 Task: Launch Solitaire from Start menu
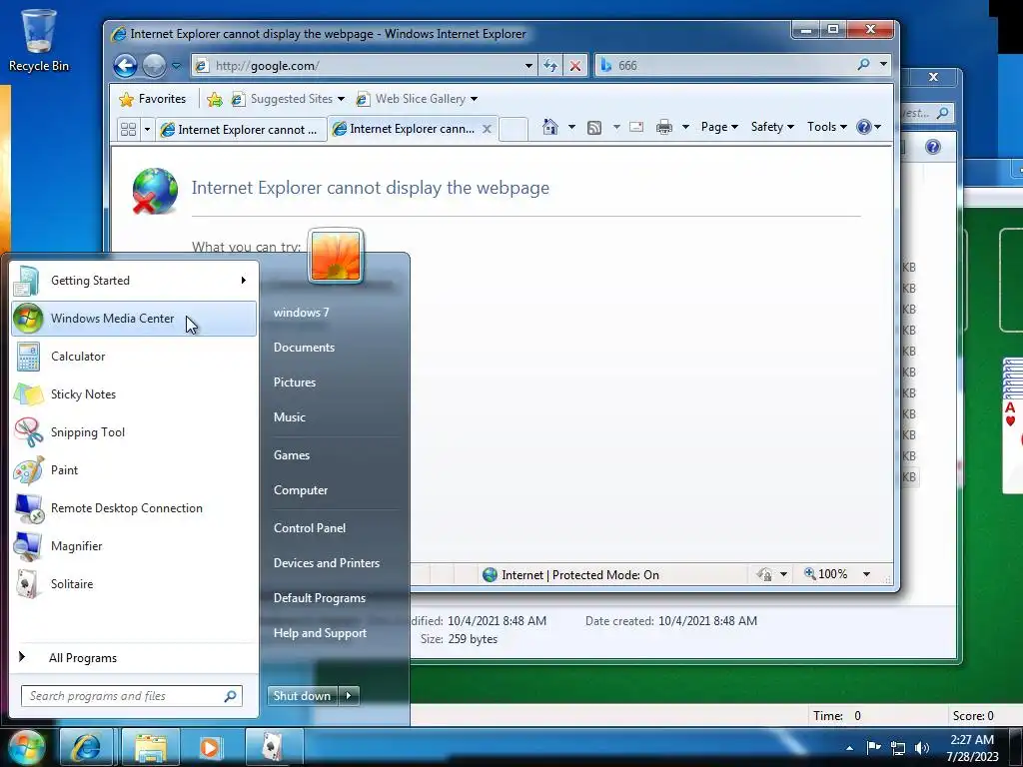(x=134, y=583)
